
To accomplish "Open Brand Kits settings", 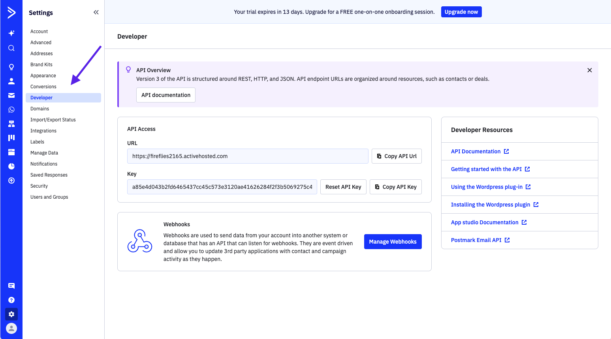I will 41,65.
